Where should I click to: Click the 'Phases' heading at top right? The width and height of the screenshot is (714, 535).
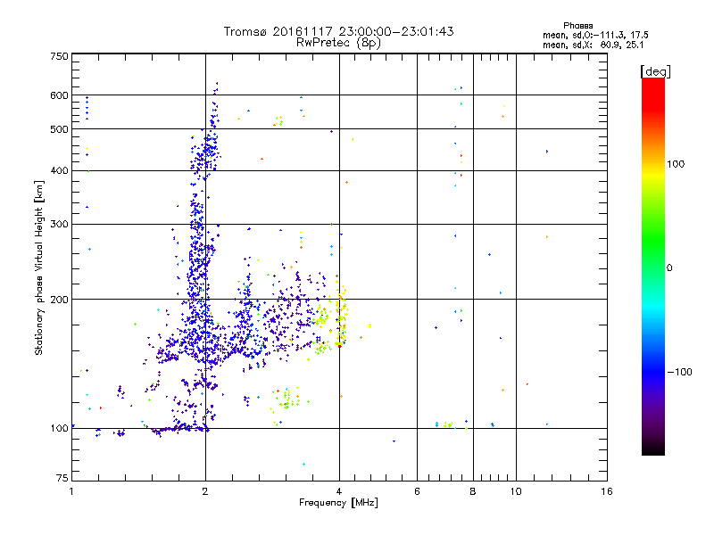point(577,26)
